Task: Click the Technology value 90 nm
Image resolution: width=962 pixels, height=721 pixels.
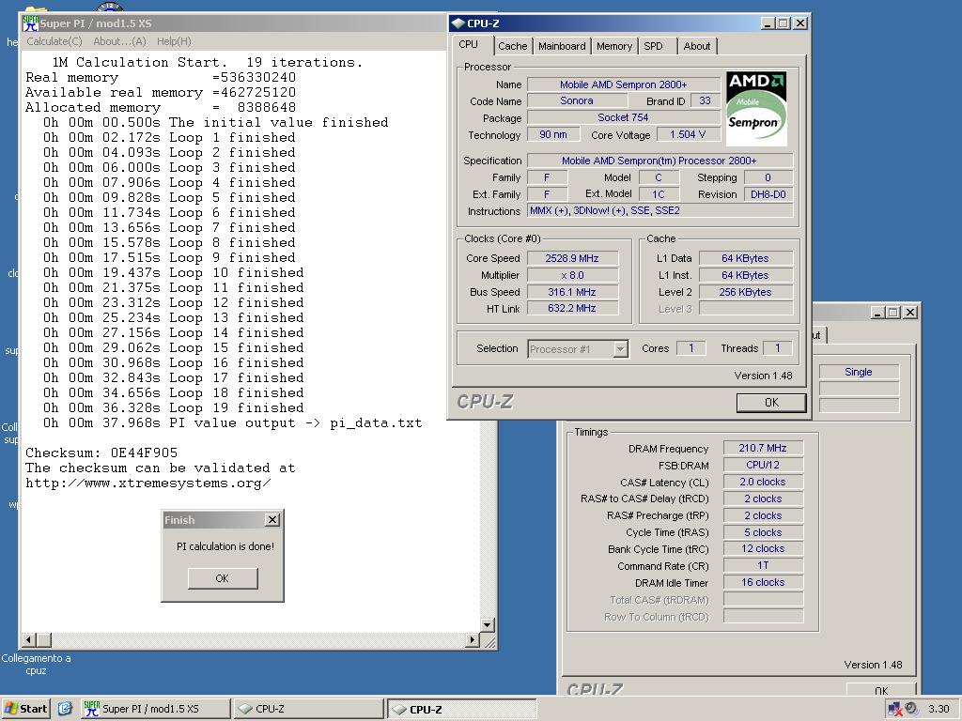Action: [x=552, y=134]
